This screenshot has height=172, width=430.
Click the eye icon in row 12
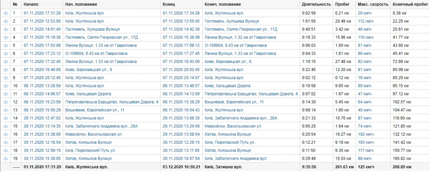tap(6, 102)
